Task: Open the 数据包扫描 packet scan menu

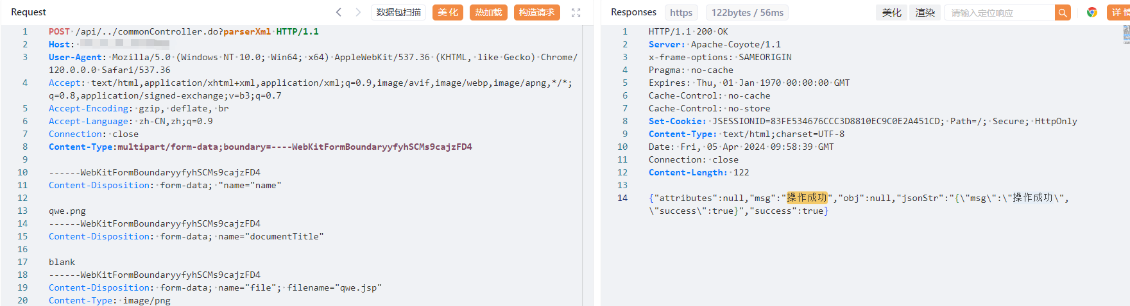Action: [x=398, y=13]
